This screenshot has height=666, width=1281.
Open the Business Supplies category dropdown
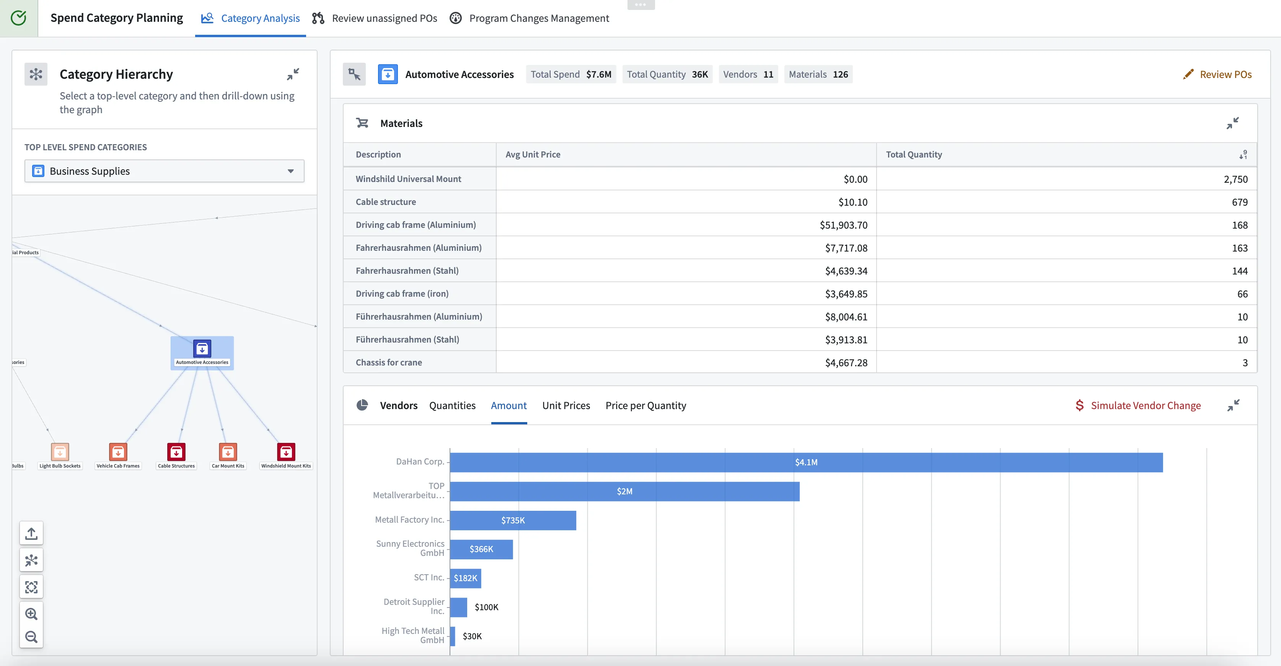point(164,171)
